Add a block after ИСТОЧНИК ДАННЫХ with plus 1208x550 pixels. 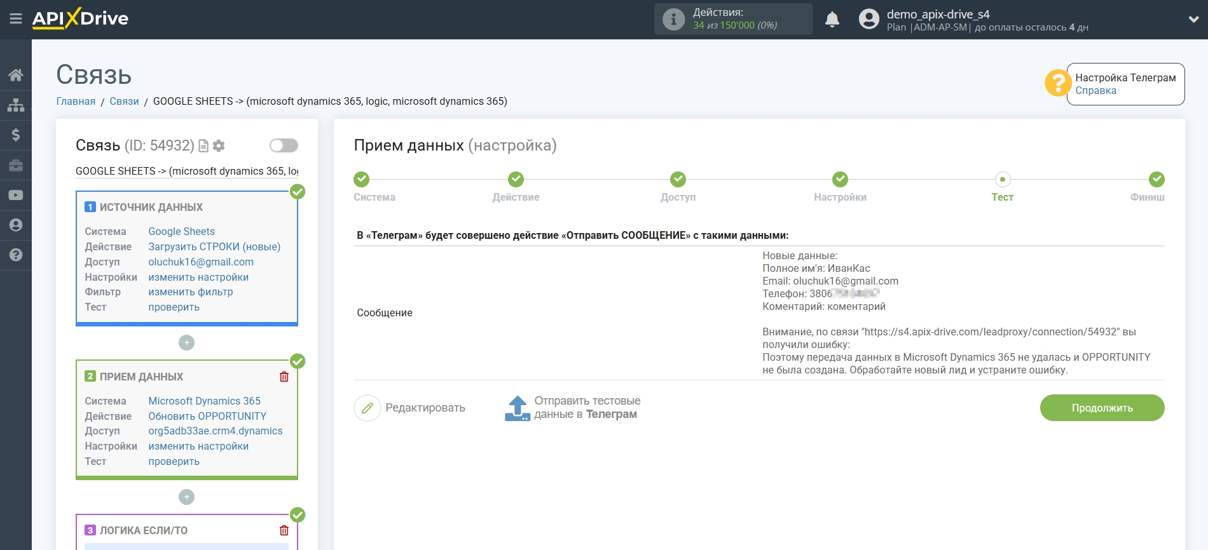[x=186, y=343]
